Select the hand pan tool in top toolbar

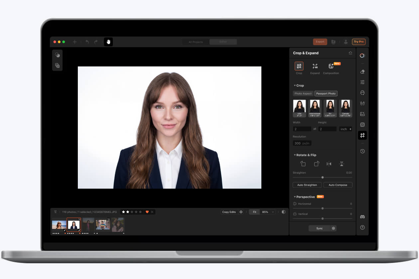[108, 42]
